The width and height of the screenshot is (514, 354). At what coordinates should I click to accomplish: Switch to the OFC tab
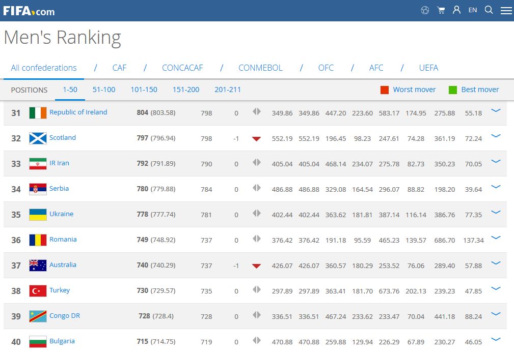tap(326, 68)
